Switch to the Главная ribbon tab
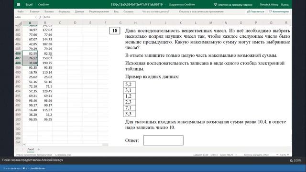This screenshot has width=306, height=172. (35, 11)
